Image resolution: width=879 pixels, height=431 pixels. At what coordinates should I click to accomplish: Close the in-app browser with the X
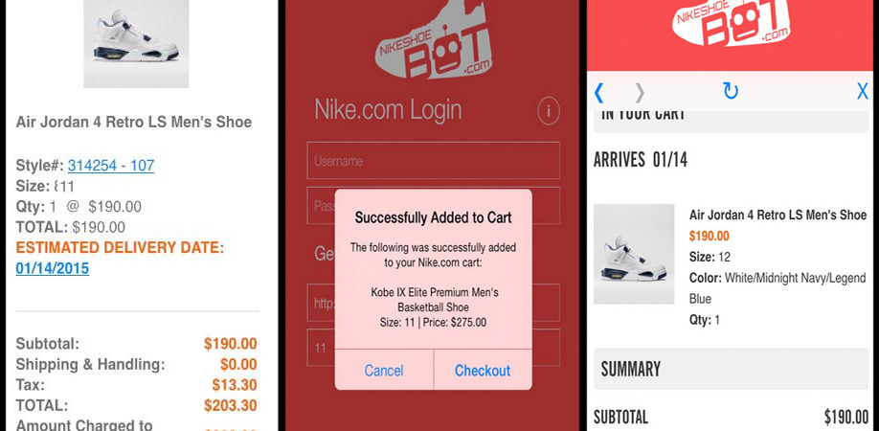(x=862, y=91)
